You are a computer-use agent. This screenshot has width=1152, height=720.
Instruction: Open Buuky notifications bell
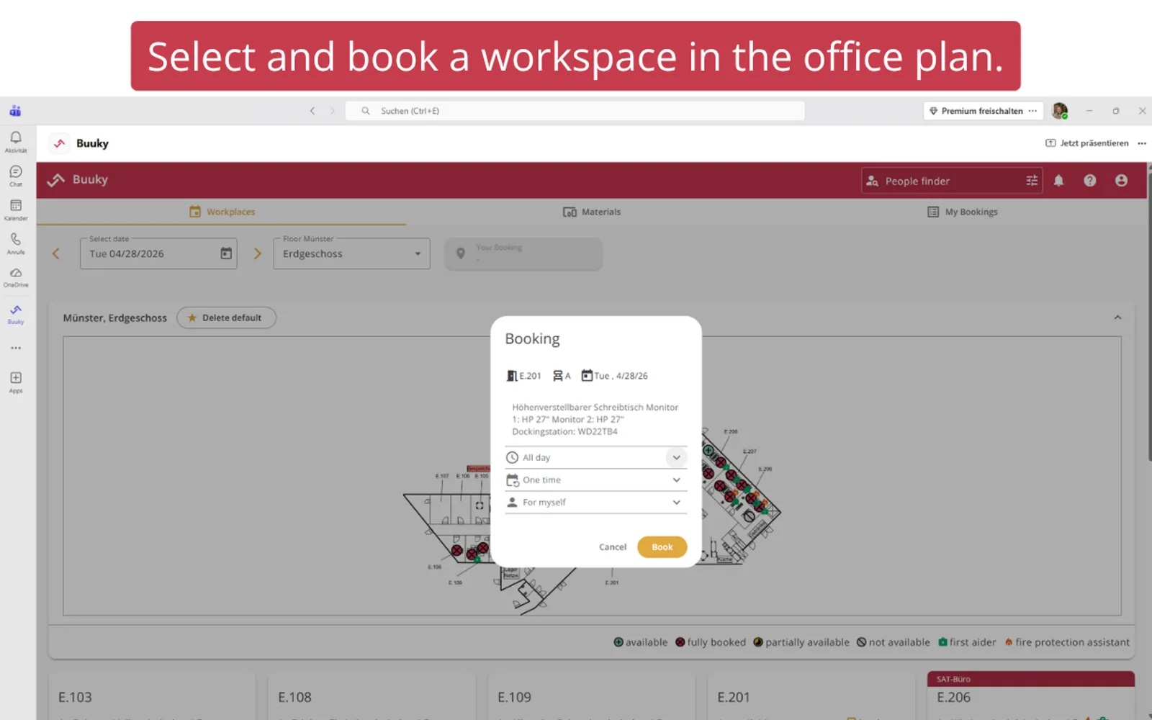click(1058, 181)
